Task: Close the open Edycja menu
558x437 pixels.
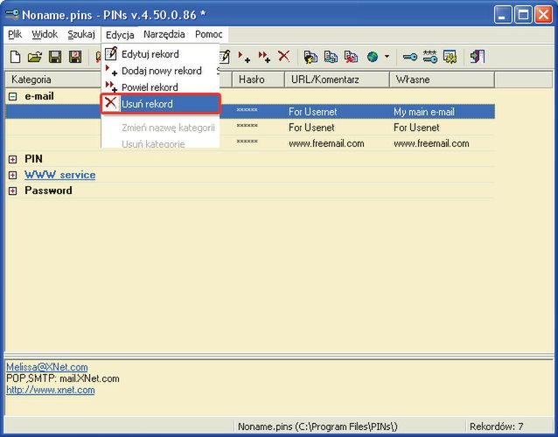Action: point(120,35)
